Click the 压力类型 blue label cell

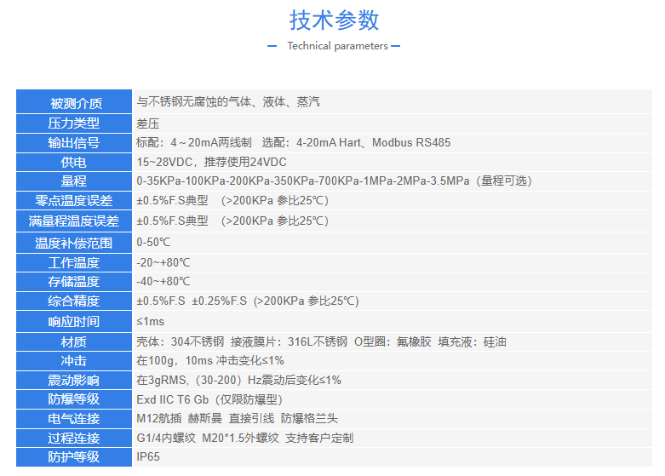(x=74, y=123)
